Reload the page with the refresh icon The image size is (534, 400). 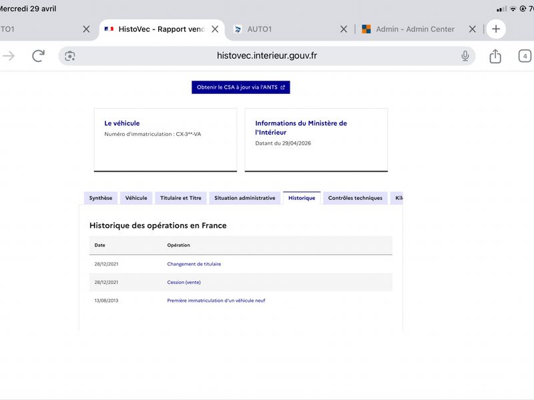point(38,56)
